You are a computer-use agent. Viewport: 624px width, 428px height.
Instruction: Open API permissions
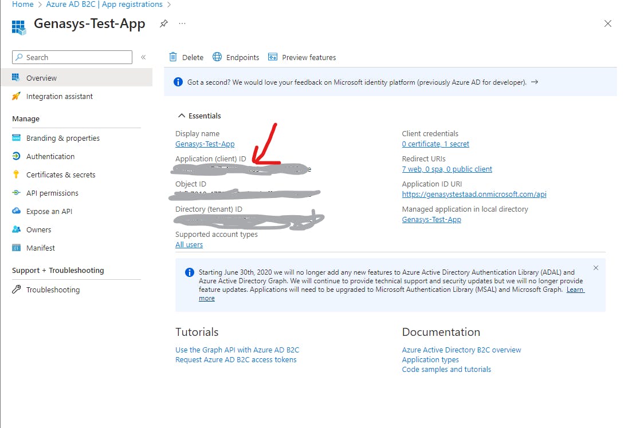point(53,193)
